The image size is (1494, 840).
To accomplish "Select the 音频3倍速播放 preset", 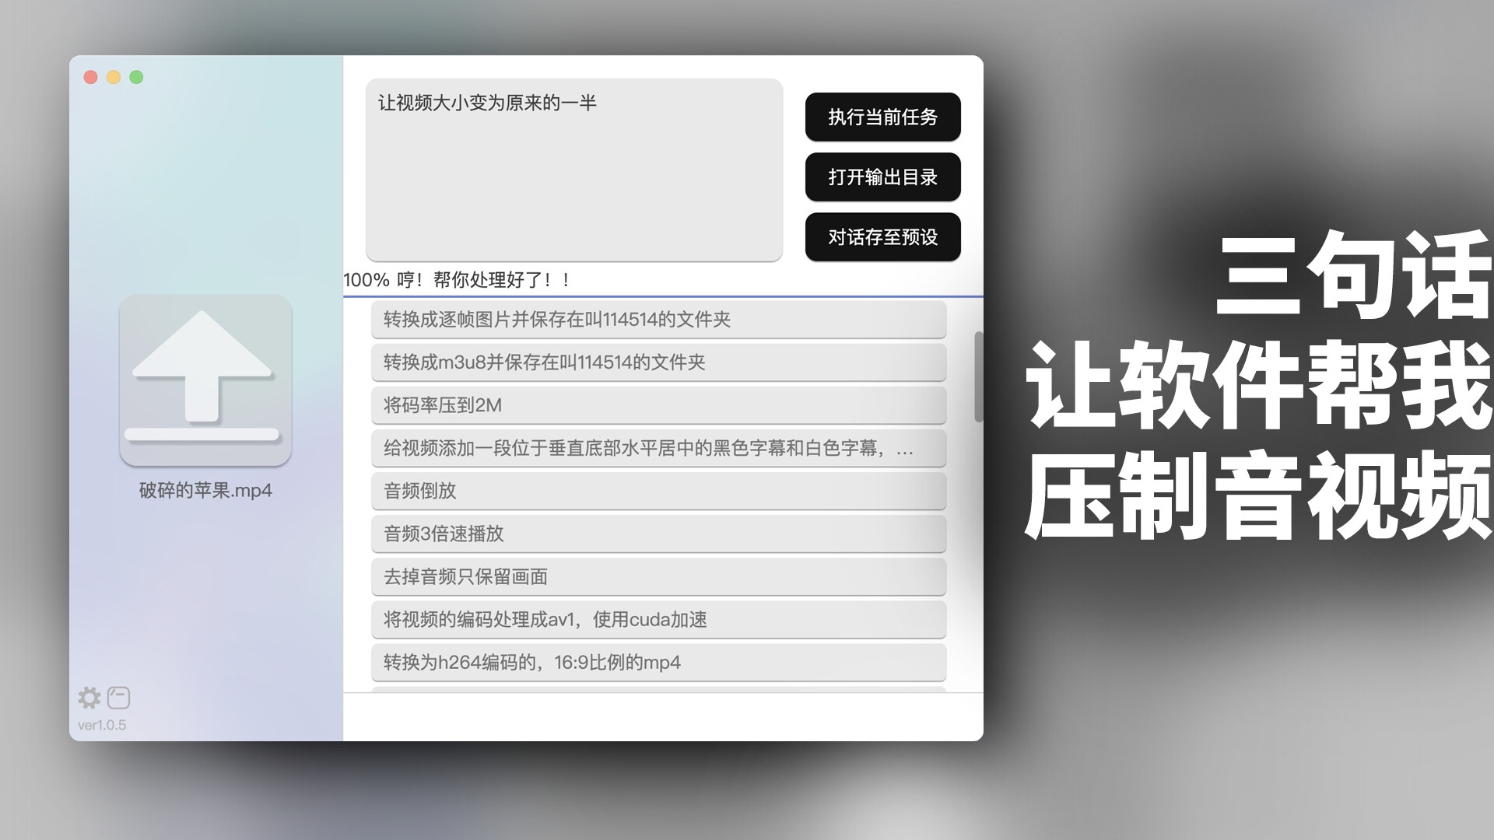I will point(658,534).
